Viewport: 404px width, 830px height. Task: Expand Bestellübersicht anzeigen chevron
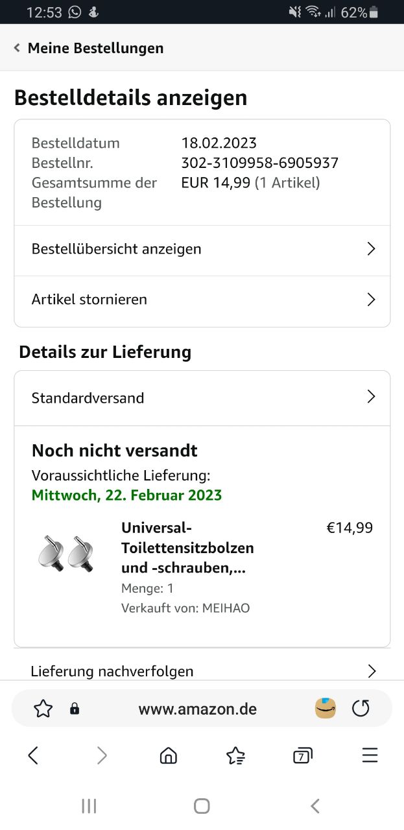pyautogui.click(x=371, y=249)
